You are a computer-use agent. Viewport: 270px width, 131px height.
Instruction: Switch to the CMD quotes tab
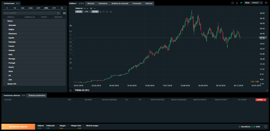click(31, 8)
